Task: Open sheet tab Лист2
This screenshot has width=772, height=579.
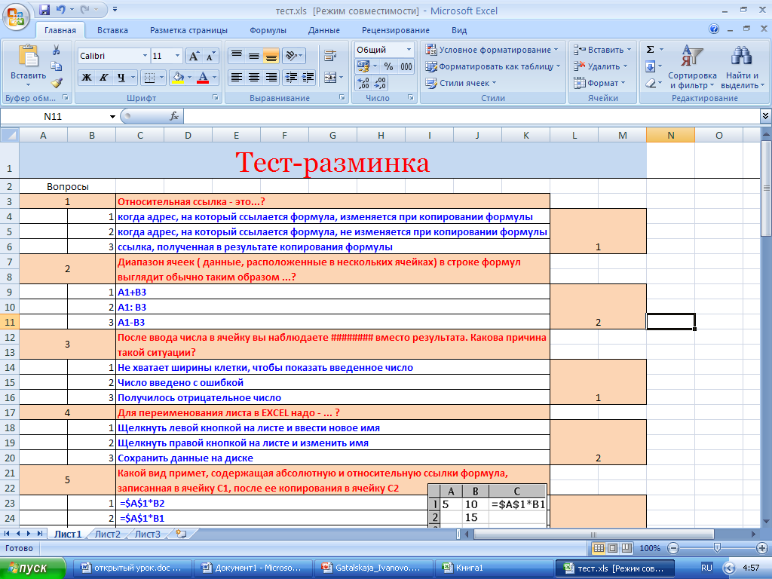Action: [x=108, y=534]
